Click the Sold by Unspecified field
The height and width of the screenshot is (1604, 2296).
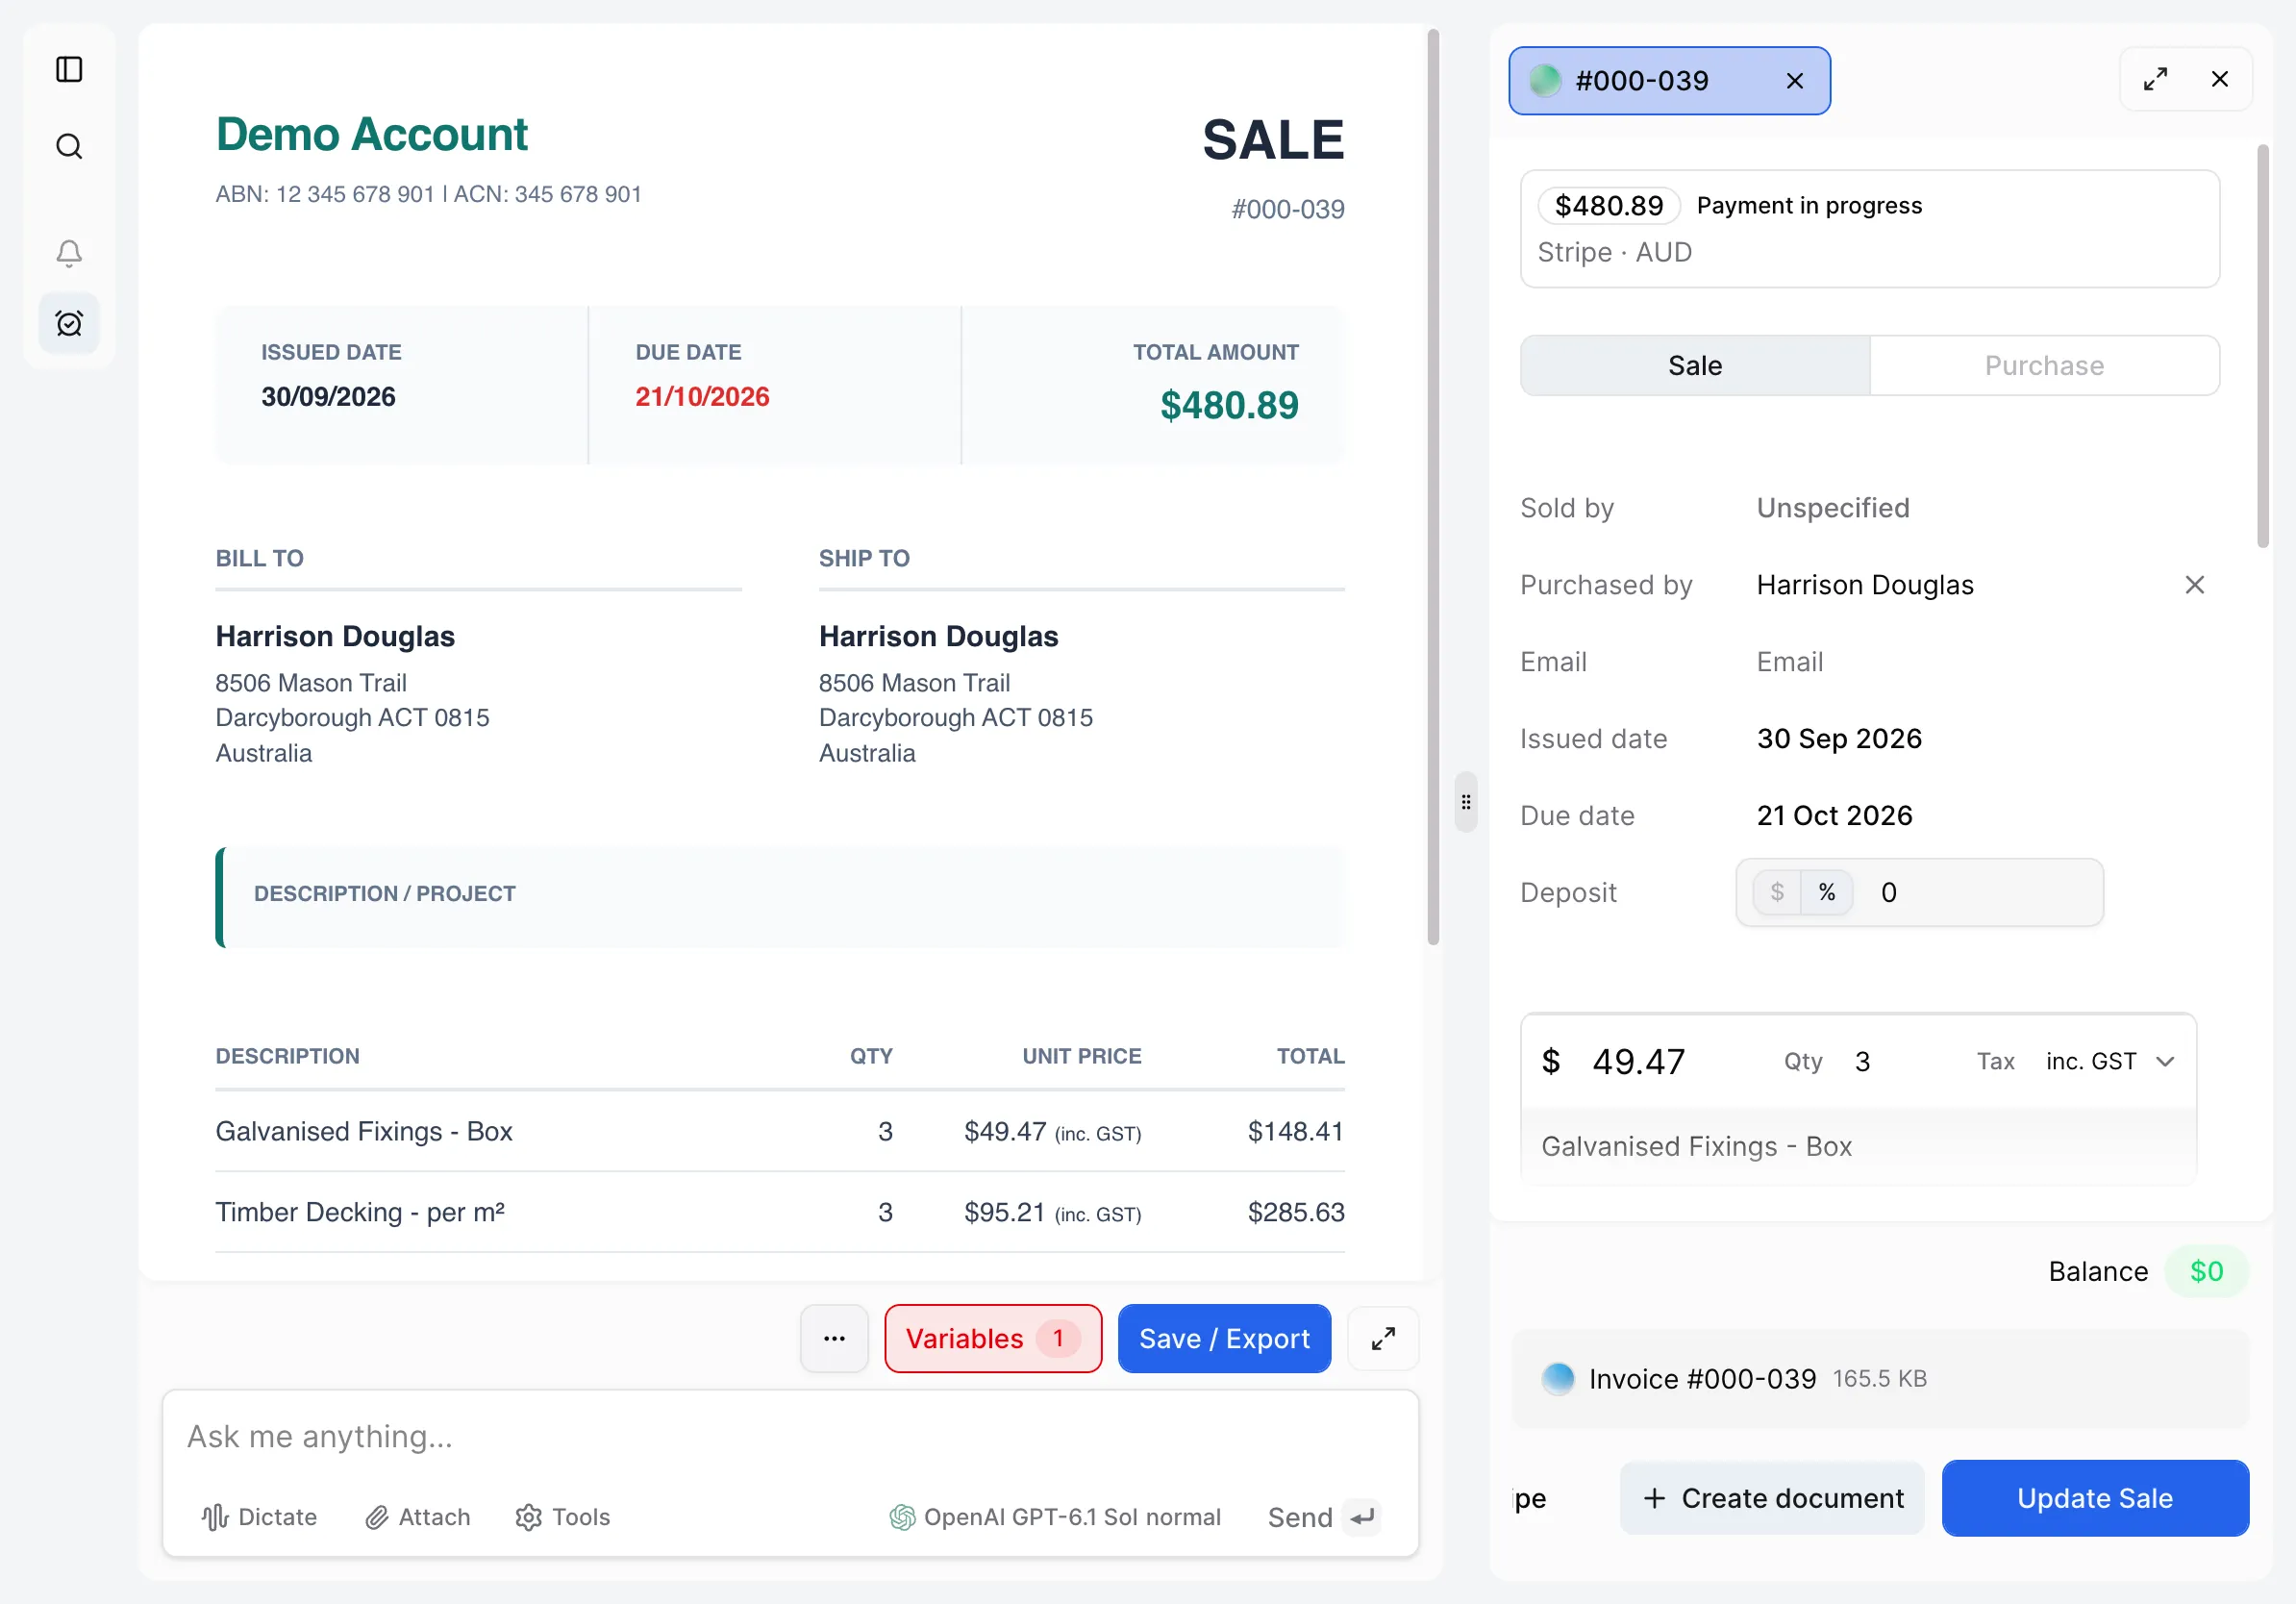point(1832,508)
